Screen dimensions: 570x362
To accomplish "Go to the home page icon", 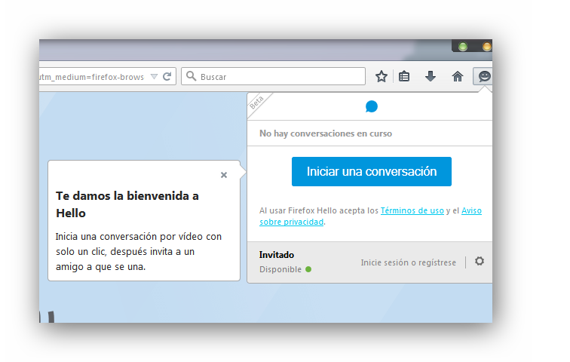I will tap(458, 76).
